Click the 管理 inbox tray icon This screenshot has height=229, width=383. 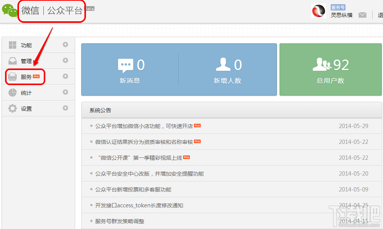click(x=12, y=61)
